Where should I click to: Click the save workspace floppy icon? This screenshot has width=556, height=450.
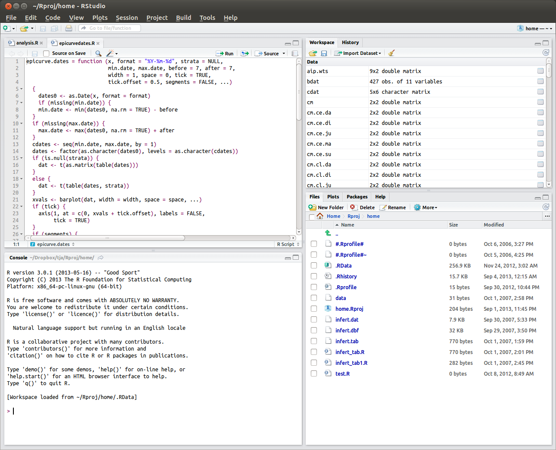[x=324, y=53]
